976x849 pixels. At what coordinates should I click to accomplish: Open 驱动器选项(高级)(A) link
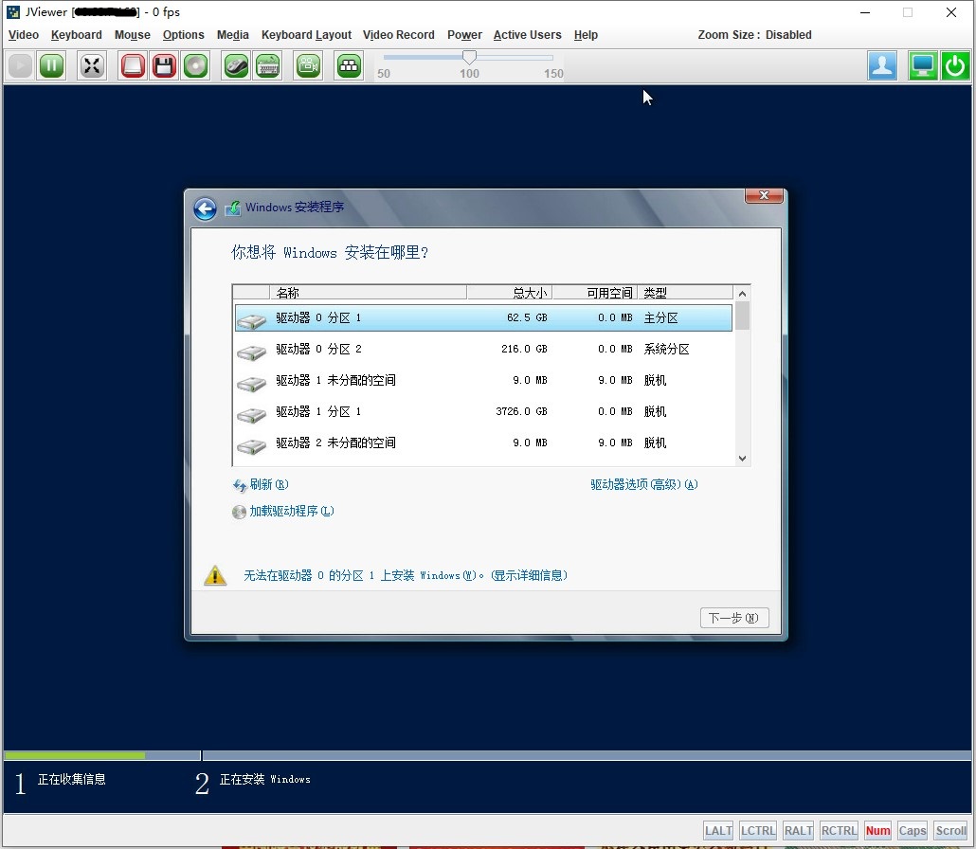point(644,484)
